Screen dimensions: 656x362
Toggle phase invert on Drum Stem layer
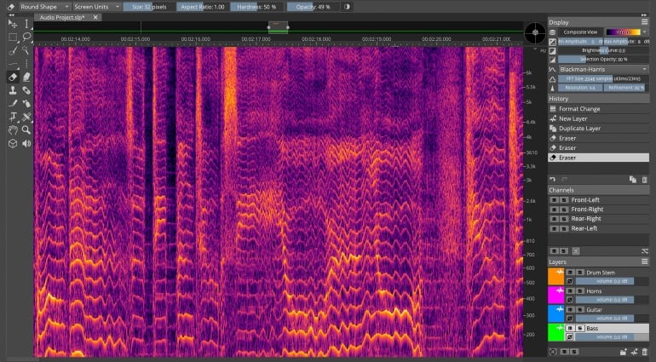569,281
